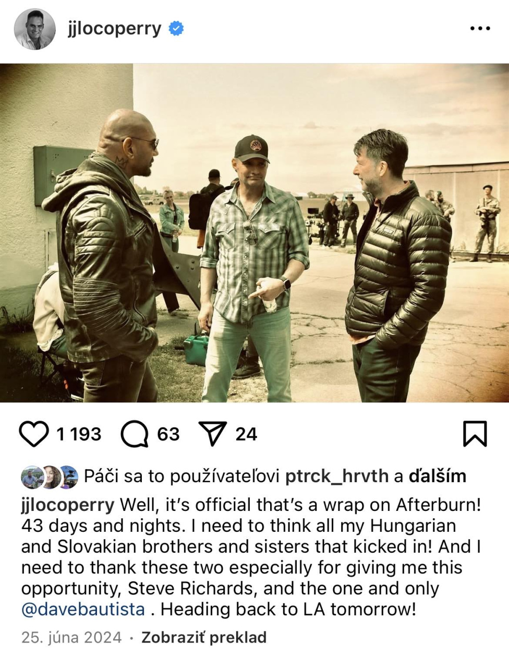This screenshot has width=509, height=668.
Task: Tap the 1 193 likes count
Action: click(x=78, y=434)
